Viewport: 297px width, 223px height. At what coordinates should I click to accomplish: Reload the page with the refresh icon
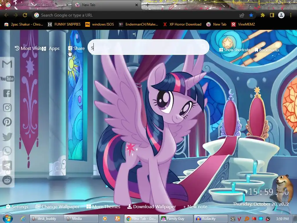pyautogui.click(x=25, y=15)
